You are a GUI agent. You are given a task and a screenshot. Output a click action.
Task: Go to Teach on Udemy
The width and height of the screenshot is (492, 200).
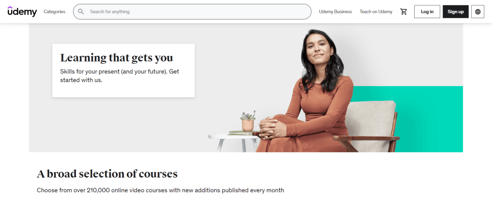pyautogui.click(x=376, y=11)
